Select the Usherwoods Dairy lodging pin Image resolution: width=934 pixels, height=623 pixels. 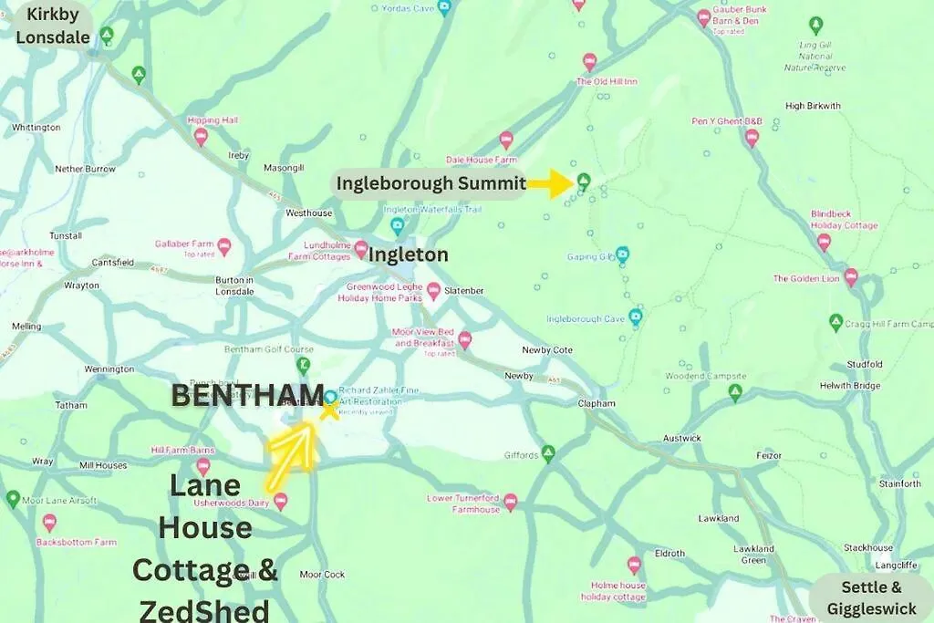pos(280,501)
